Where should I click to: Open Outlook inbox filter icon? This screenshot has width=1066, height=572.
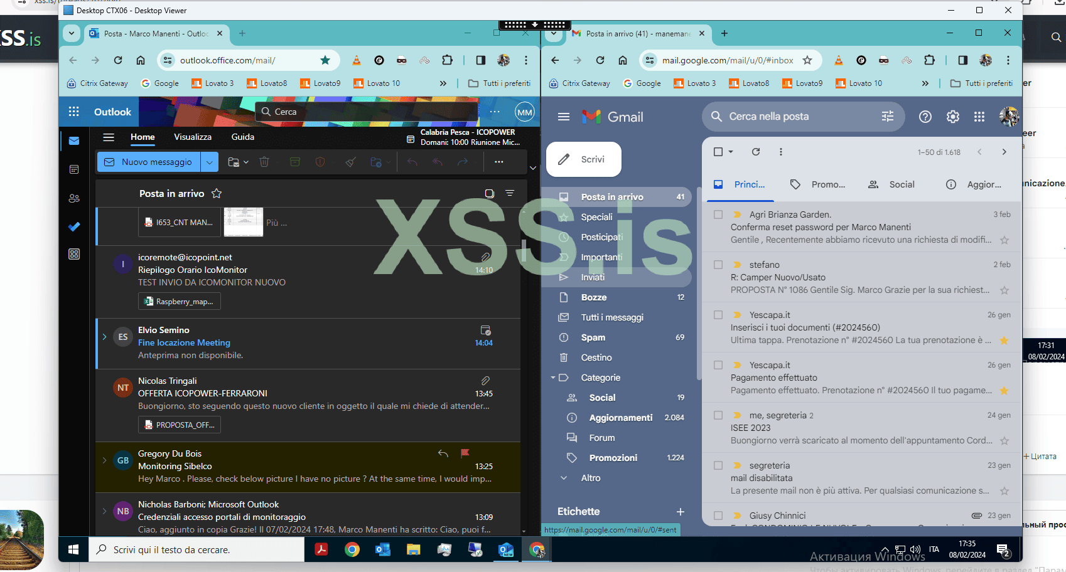pyautogui.click(x=510, y=193)
